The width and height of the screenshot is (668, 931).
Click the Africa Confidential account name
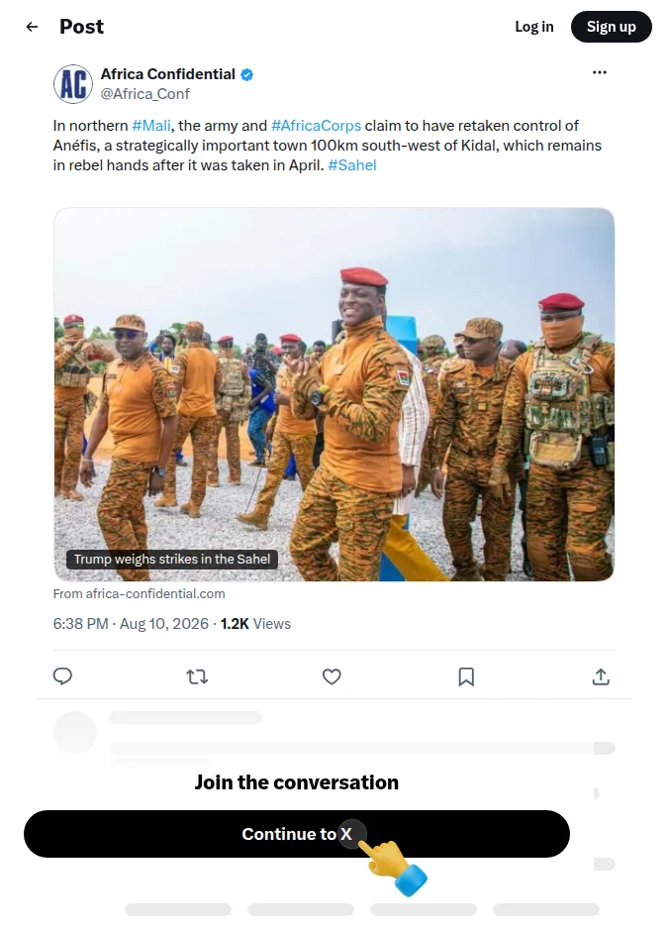click(x=168, y=74)
